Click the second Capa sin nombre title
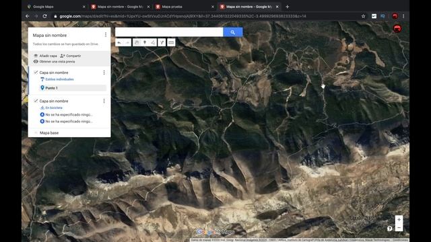431x242 pixels. [x=54, y=101]
